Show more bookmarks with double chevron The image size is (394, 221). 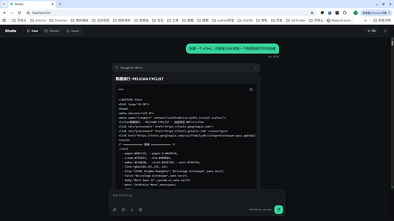click(x=365, y=21)
